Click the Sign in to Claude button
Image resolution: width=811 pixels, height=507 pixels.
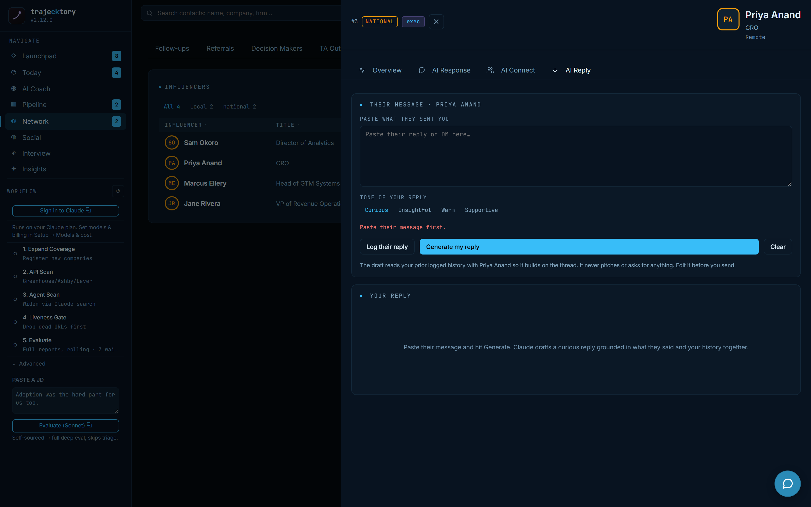pos(65,211)
